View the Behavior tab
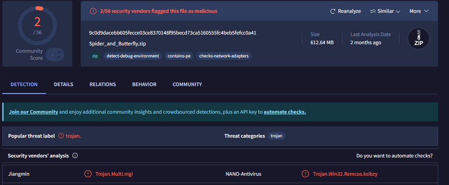 click(x=144, y=84)
